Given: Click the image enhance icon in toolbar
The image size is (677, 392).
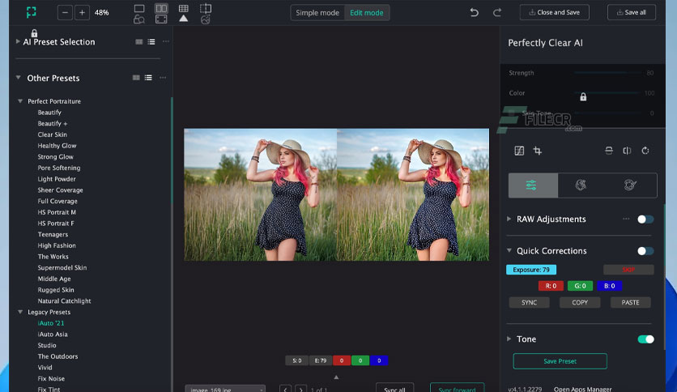Looking at the screenshot, I should pos(206,19).
